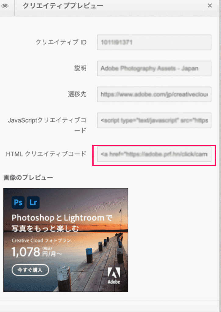Click the 遷移先 label

coord(77,94)
